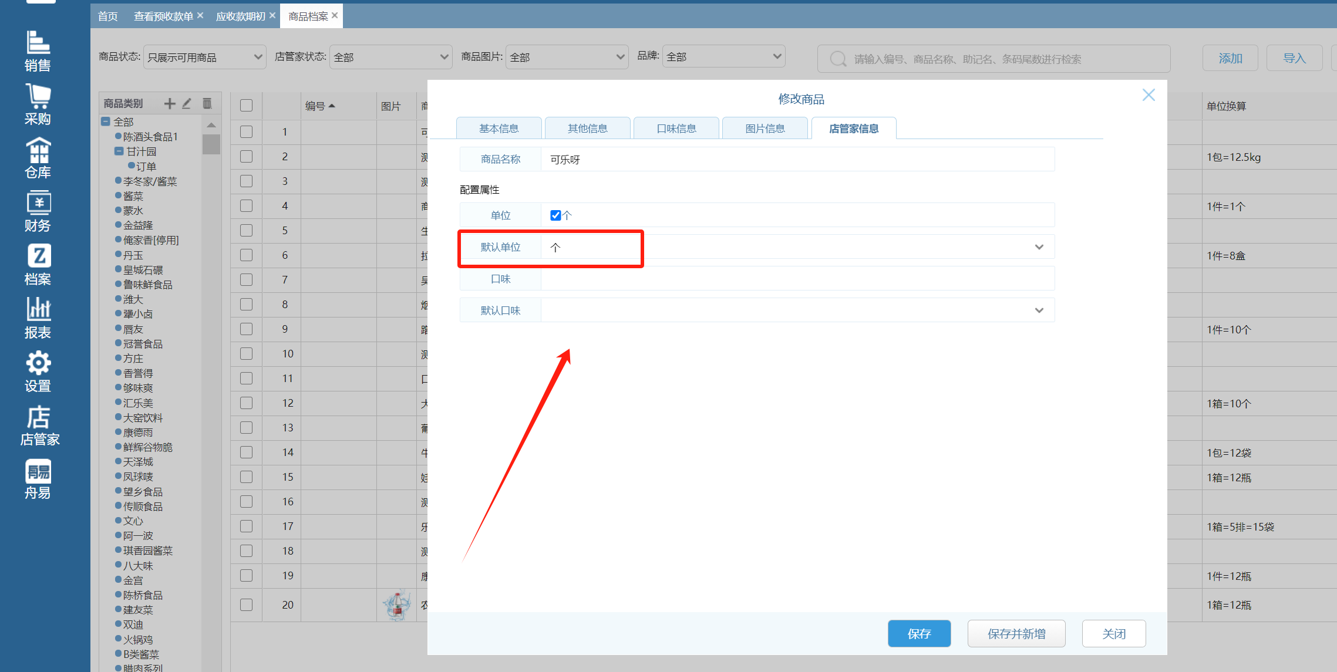
Task: Click the edit category pencil icon
Action: pos(187,104)
